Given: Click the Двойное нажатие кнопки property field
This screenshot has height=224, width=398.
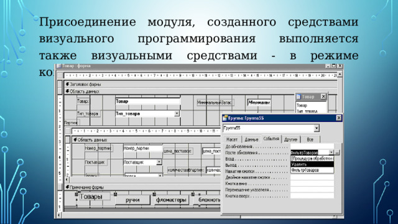Looking at the screenshot, I should (312, 177).
